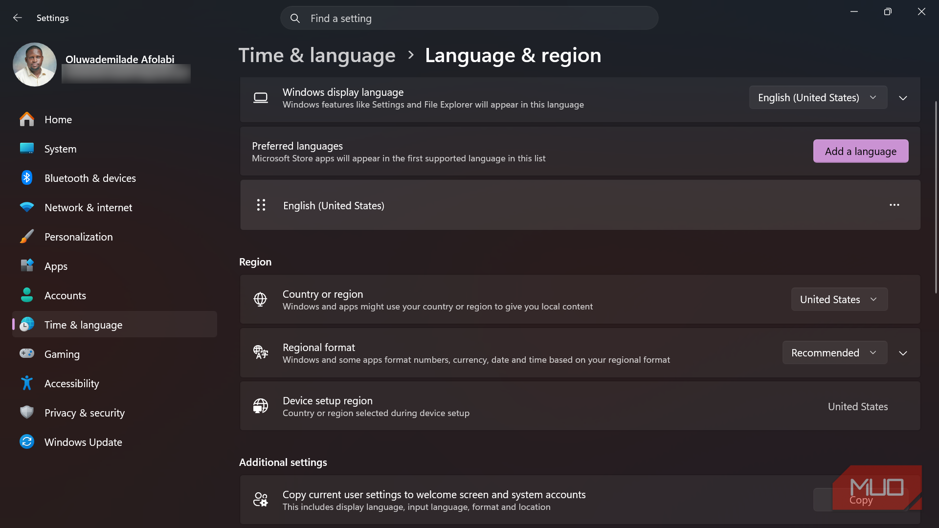The image size is (939, 528).
Task: Click the Gaming sidebar label
Action: click(x=62, y=354)
